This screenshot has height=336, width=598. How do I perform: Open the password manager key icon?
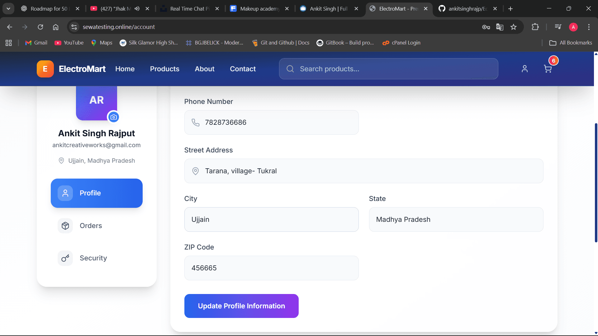486,27
